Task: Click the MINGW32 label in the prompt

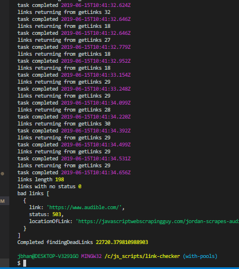Action: click(91, 256)
